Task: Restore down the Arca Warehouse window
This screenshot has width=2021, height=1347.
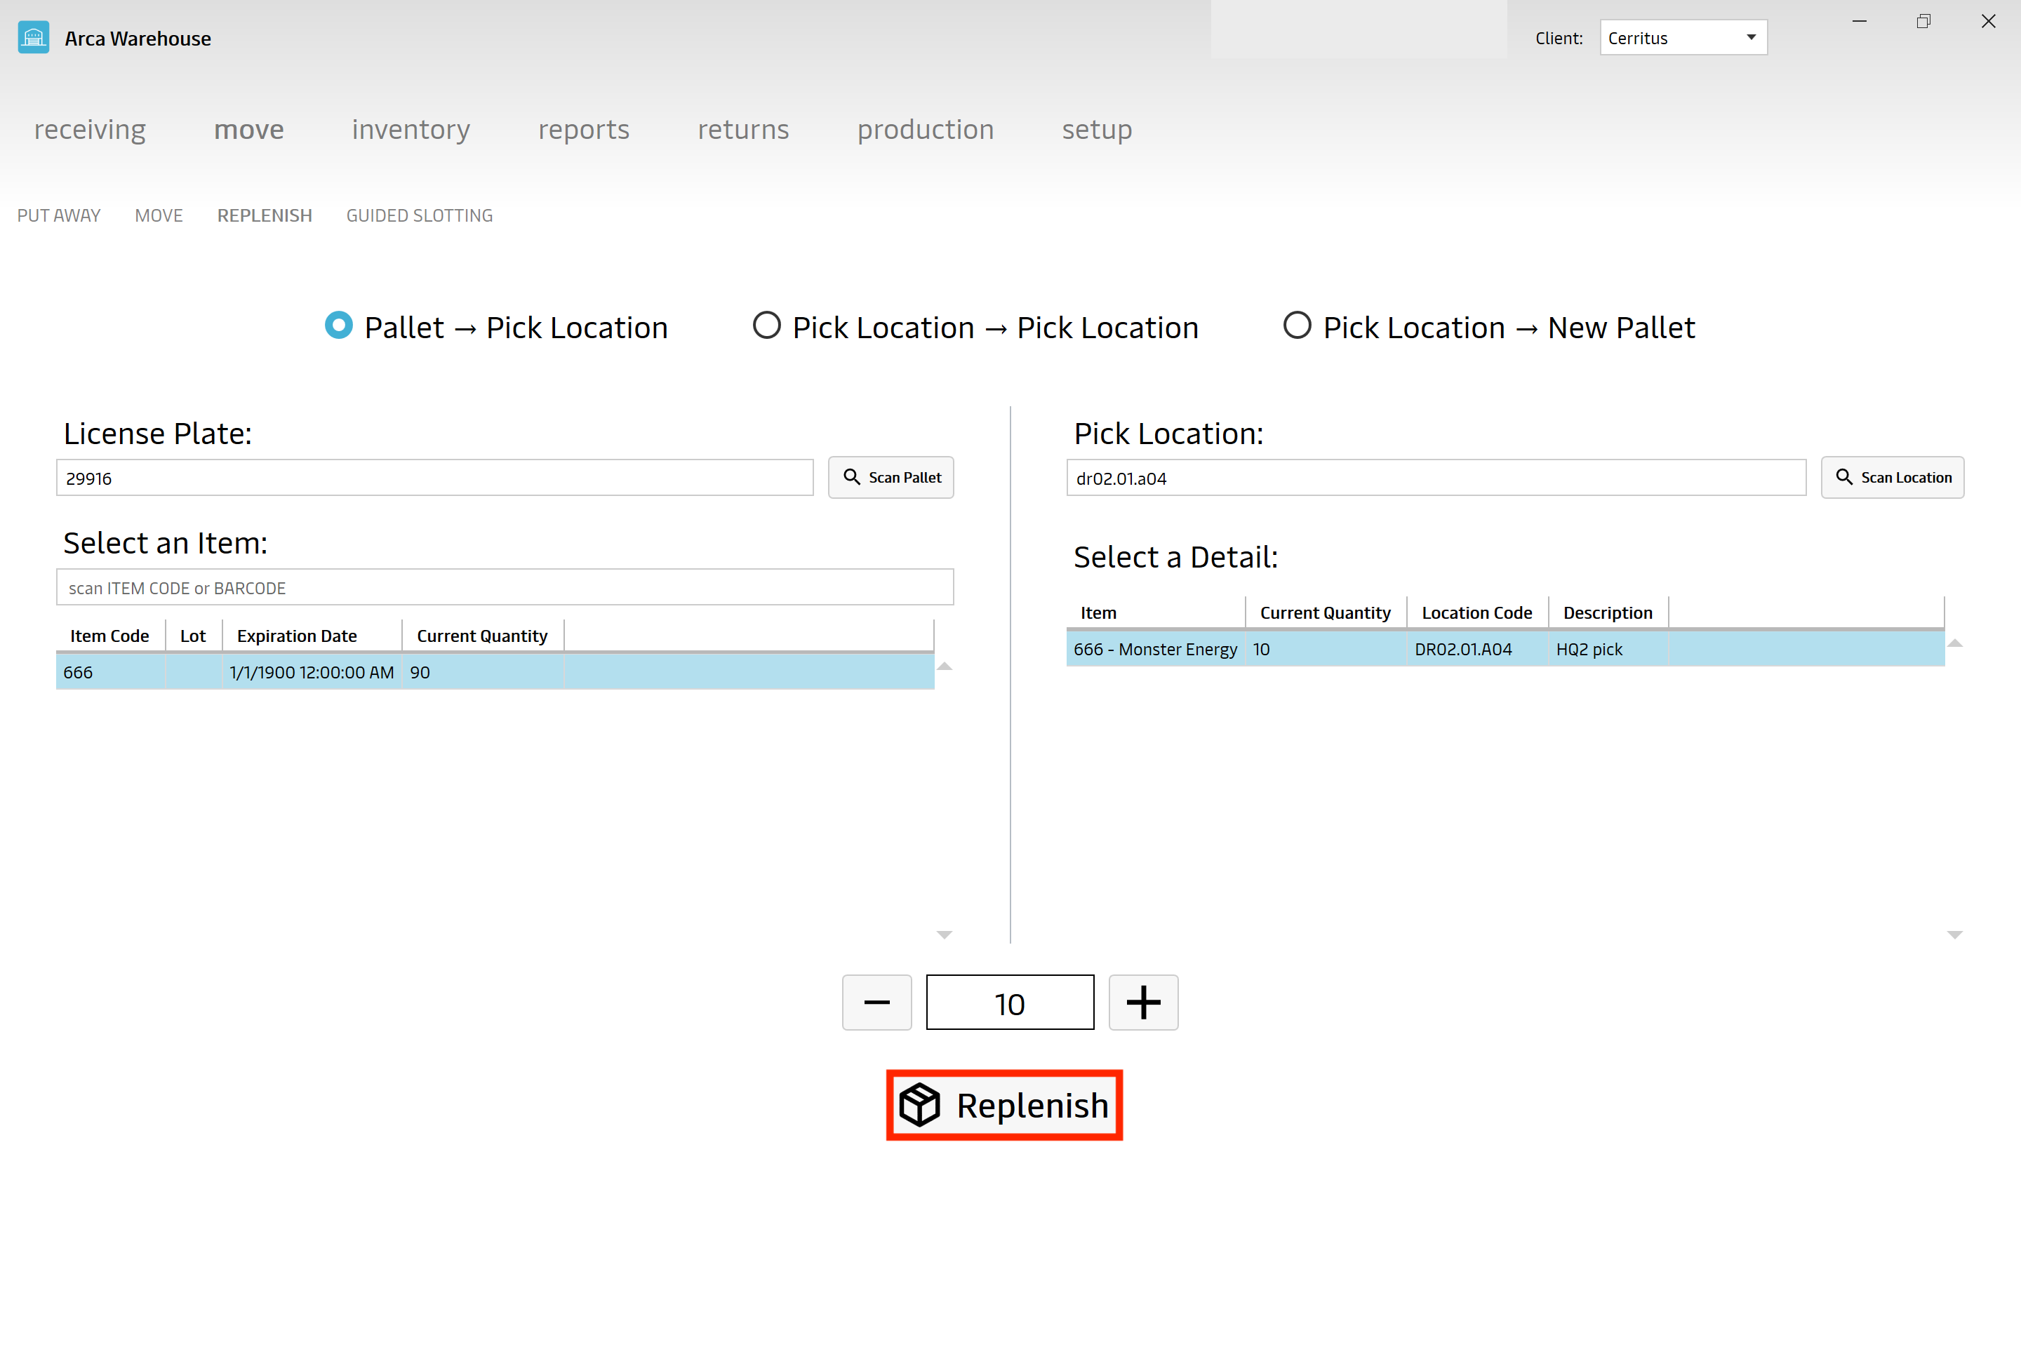Action: point(1923,22)
